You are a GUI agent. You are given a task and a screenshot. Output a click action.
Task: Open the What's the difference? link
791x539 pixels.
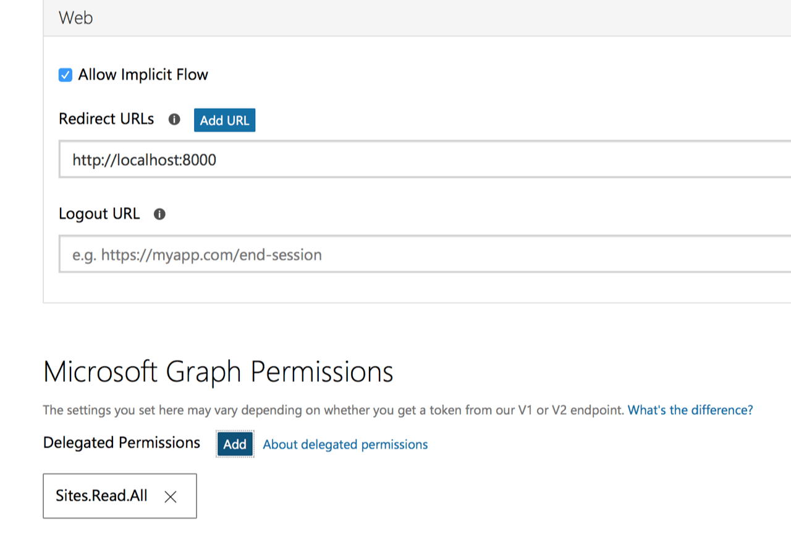(690, 410)
